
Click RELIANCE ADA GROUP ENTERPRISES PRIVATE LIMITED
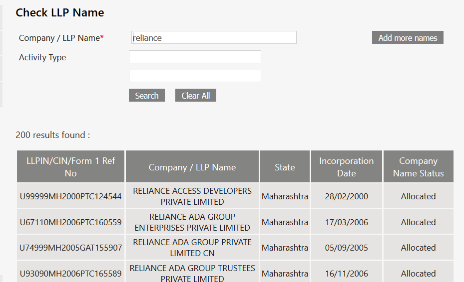point(192,222)
